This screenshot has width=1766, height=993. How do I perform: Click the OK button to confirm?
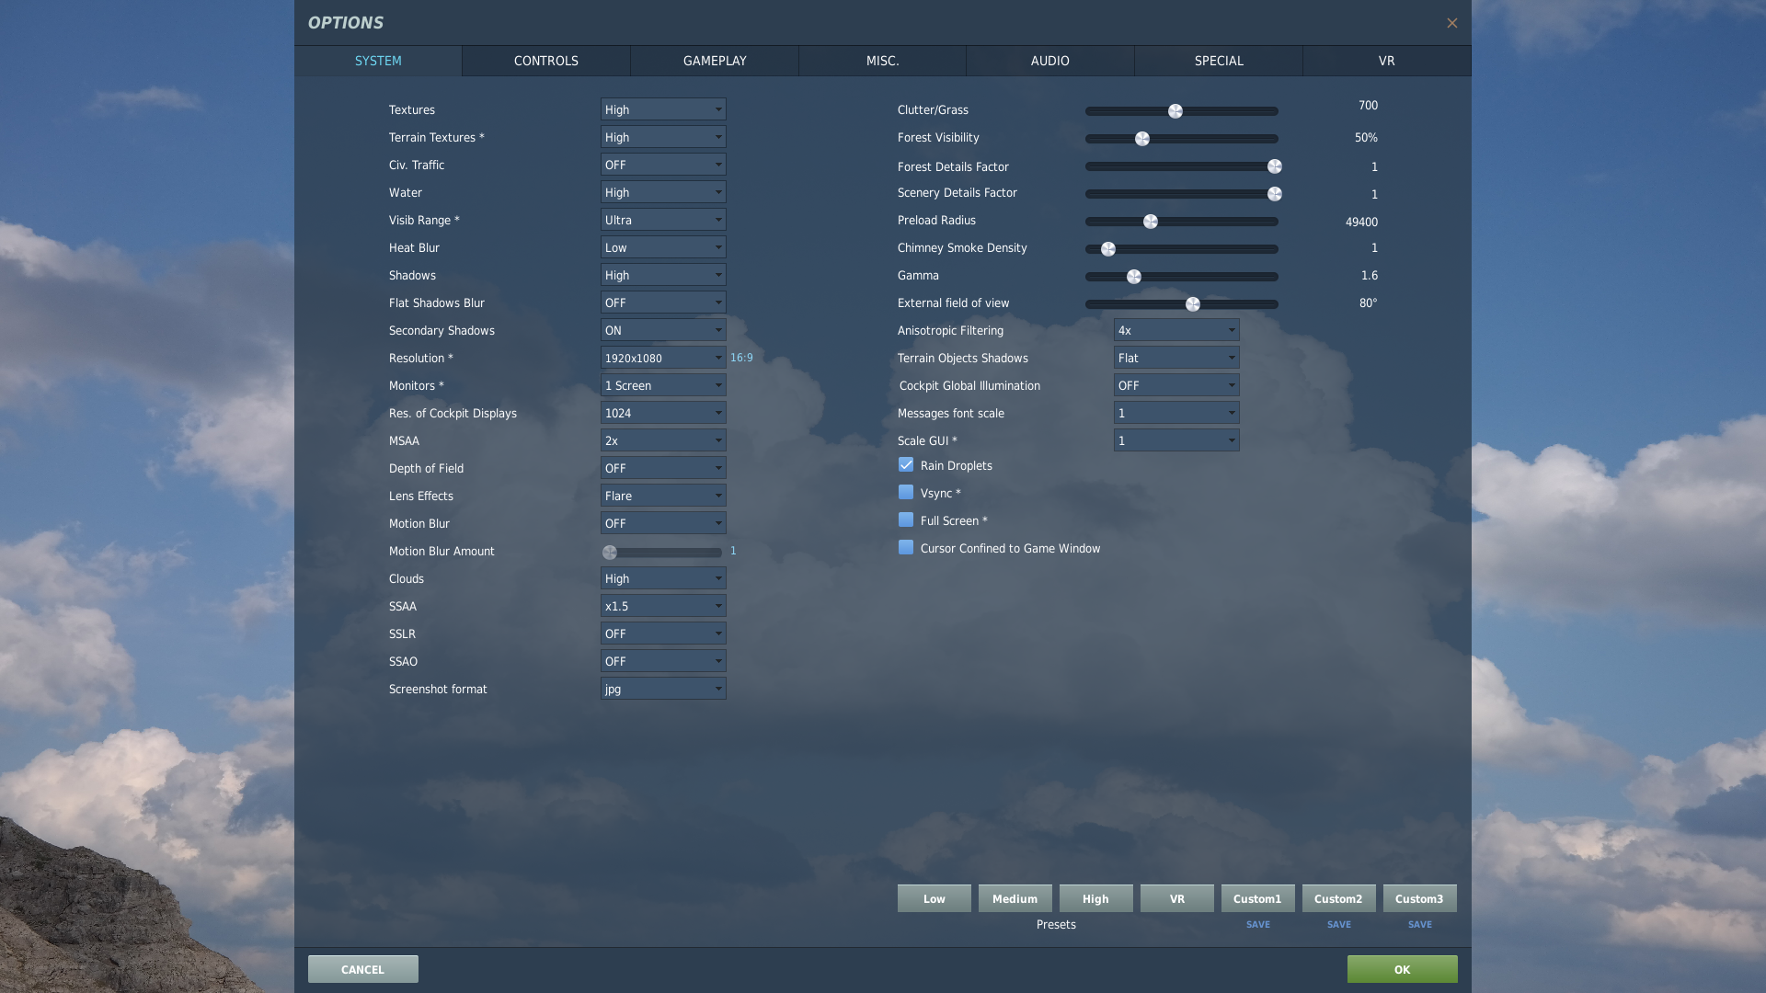point(1402,969)
